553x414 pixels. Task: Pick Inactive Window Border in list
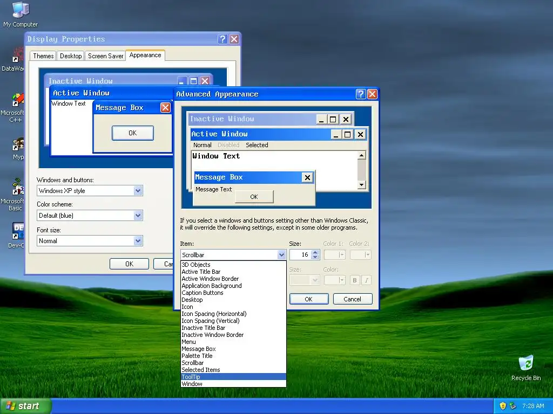point(233,335)
